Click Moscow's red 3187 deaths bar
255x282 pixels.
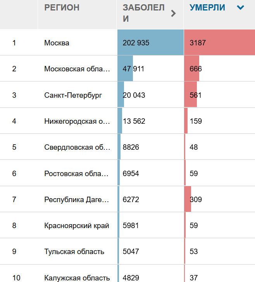[x=220, y=42]
